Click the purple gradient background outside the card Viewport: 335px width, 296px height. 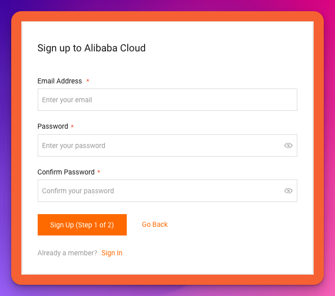[5, 153]
